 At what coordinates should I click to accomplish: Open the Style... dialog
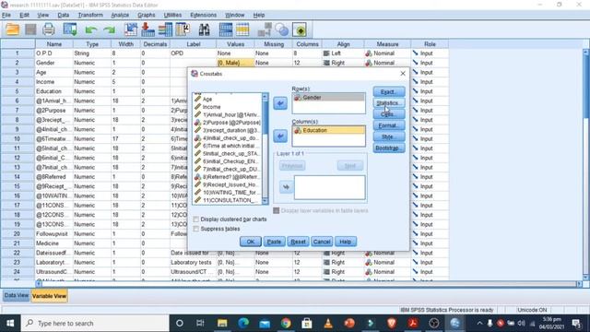tap(389, 136)
